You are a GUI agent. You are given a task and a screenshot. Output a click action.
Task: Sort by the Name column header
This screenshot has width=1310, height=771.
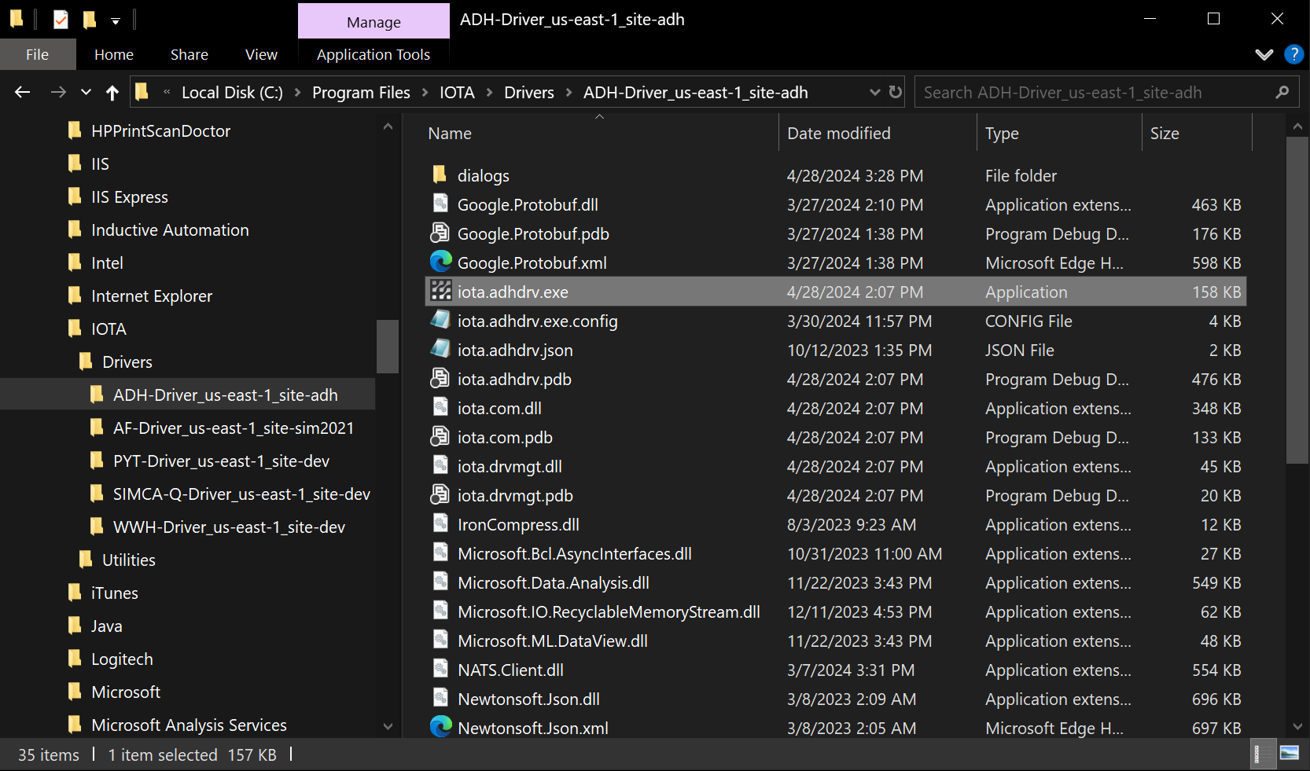click(450, 134)
